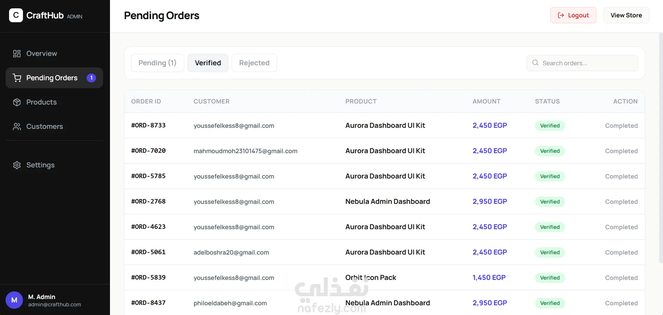Select order ID #ORD-5839
Viewport: 663px width, 315px height.
click(148, 277)
